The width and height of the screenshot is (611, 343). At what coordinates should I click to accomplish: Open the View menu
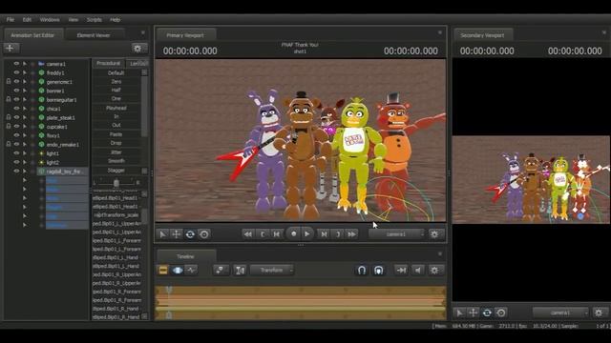(73, 19)
